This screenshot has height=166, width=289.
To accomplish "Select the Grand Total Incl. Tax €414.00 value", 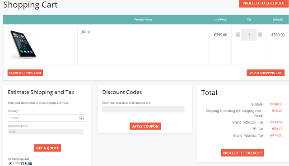I will coord(276,135).
